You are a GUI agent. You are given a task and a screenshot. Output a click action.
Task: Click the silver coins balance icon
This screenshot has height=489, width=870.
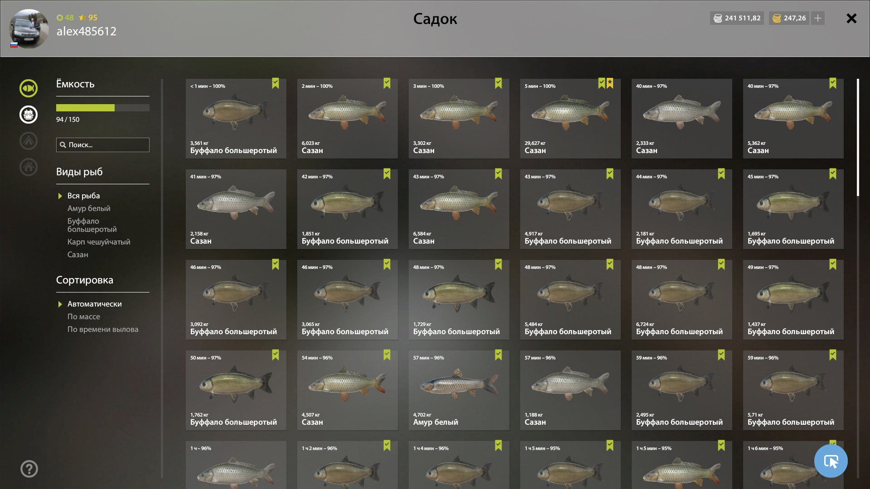tap(718, 18)
